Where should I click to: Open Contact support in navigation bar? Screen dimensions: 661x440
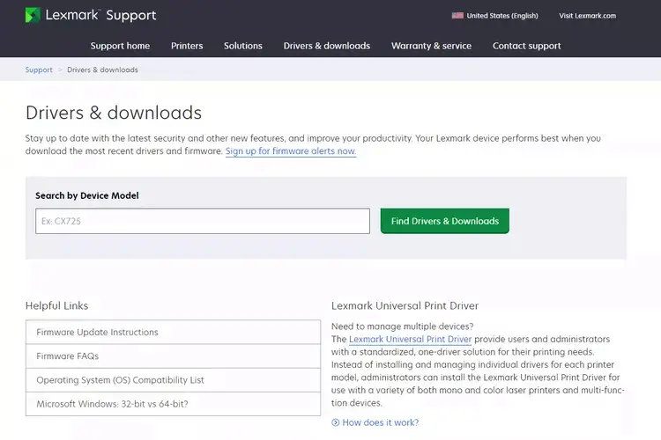(x=526, y=46)
